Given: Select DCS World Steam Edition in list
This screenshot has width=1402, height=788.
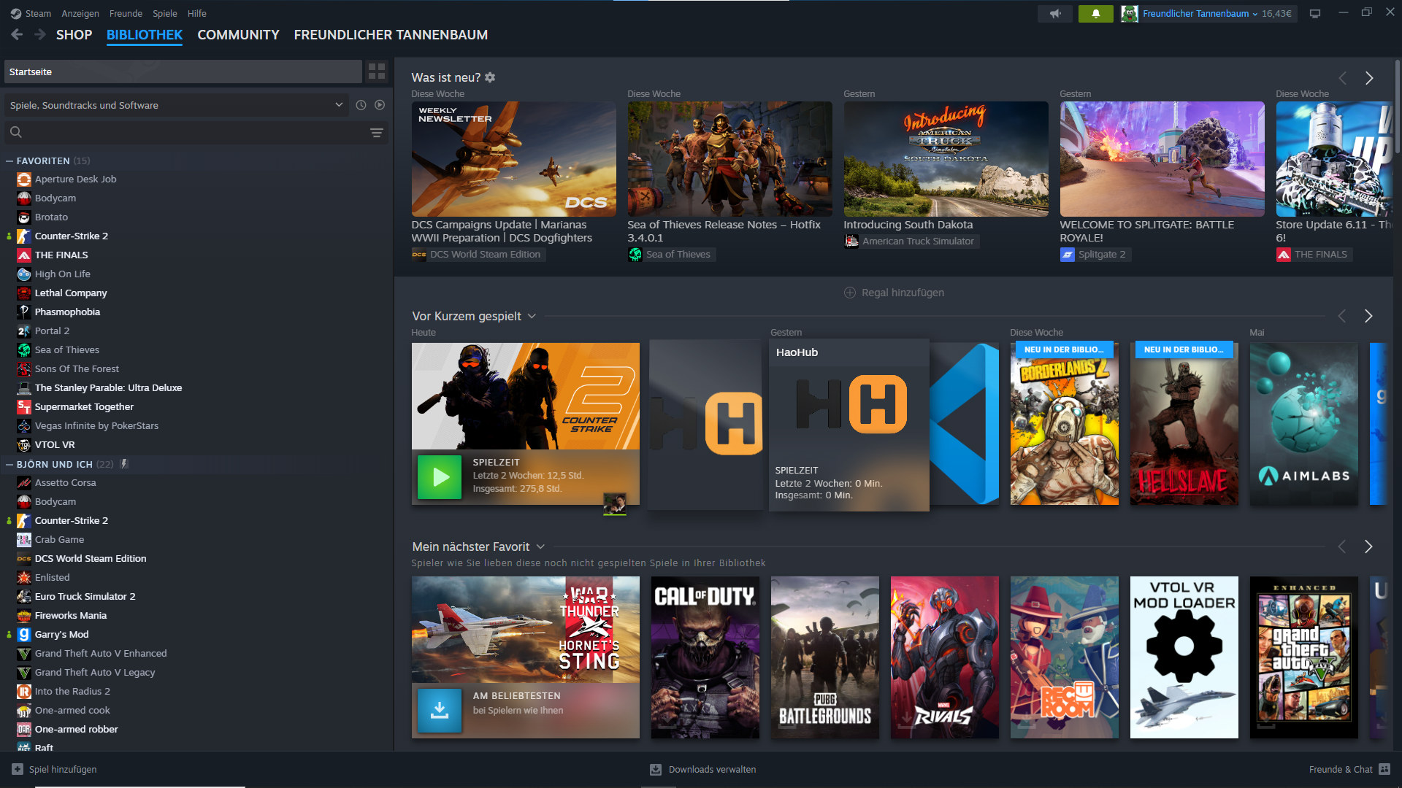Looking at the screenshot, I should coord(91,559).
